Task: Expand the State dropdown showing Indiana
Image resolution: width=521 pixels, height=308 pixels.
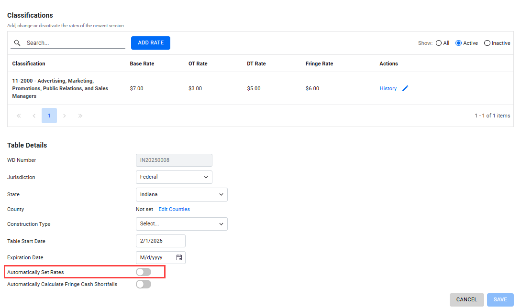Action: pos(182,195)
